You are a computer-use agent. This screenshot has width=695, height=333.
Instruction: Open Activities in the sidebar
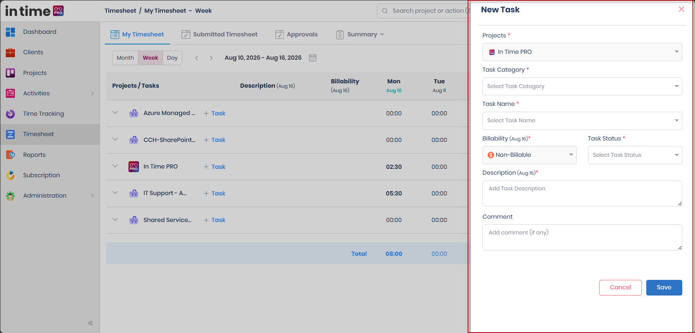pos(50,94)
